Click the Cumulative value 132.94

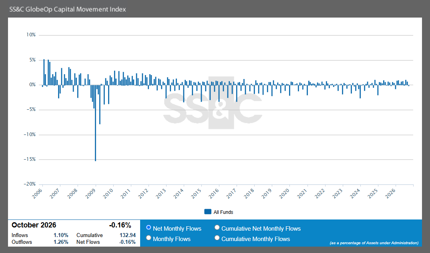128,235
